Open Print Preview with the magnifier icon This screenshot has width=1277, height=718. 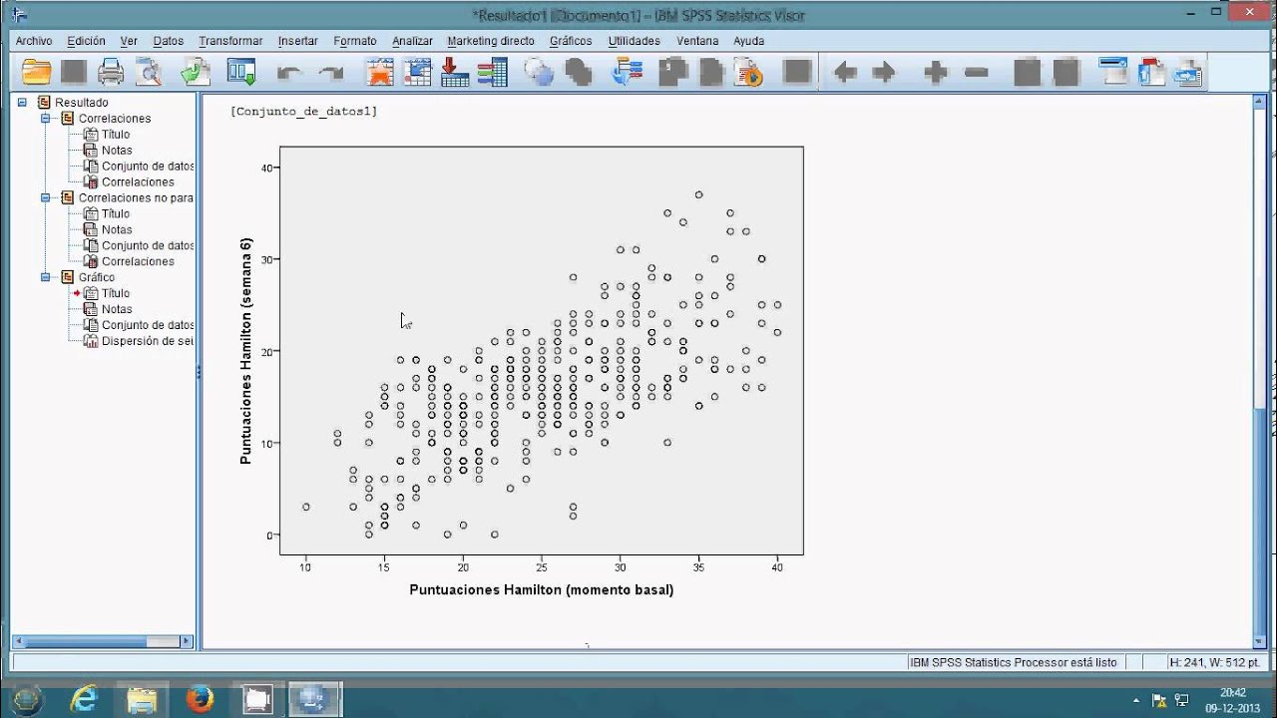(x=149, y=73)
